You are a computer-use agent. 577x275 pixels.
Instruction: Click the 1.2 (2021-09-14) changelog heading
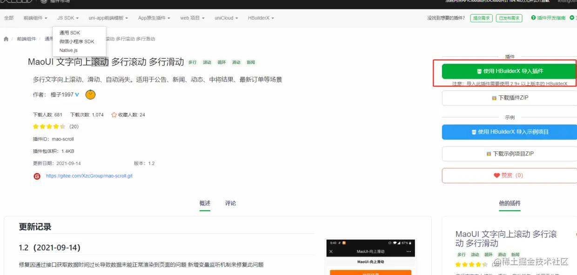tap(50, 248)
